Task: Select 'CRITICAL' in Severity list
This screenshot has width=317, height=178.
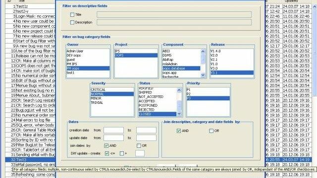Action: coord(112,89)
